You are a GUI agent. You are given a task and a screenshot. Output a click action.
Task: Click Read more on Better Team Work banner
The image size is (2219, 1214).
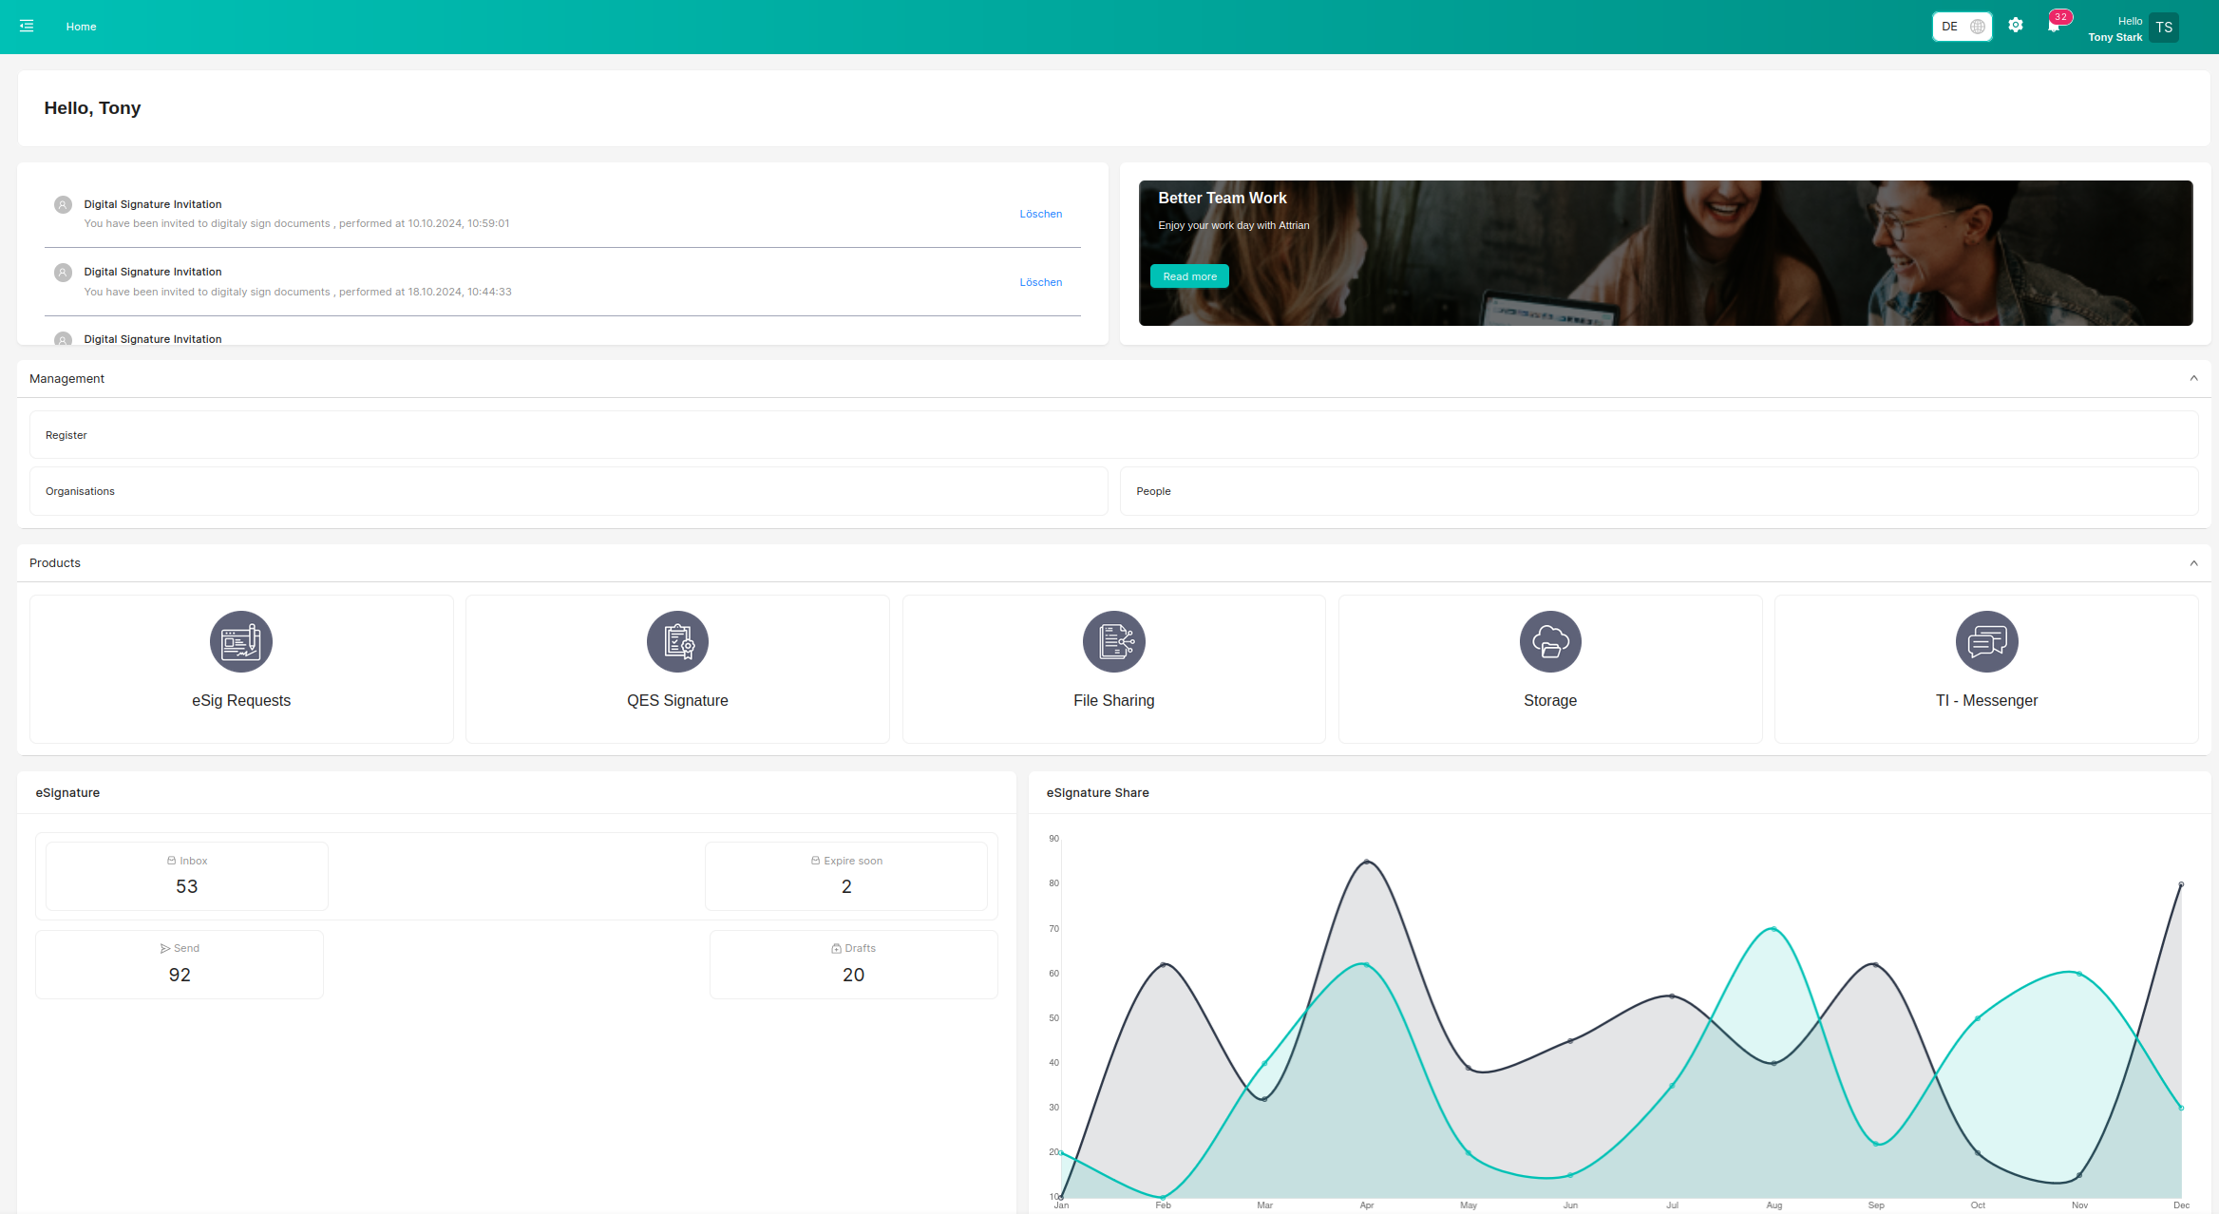[1189, 275]
